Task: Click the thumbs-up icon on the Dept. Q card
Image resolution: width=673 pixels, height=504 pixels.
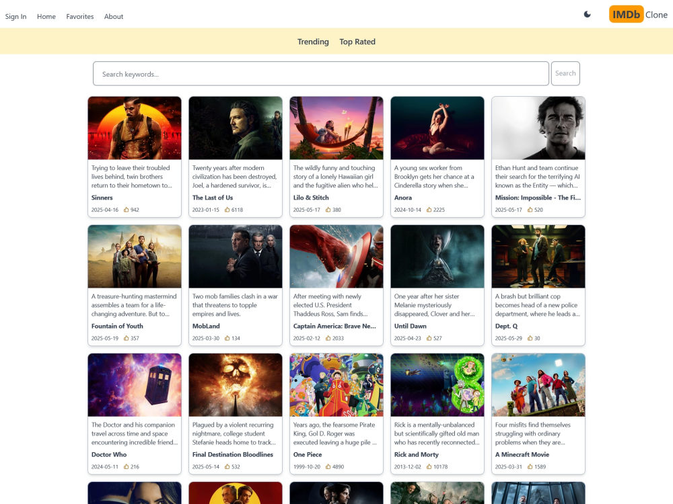Action: coord(530,338)
